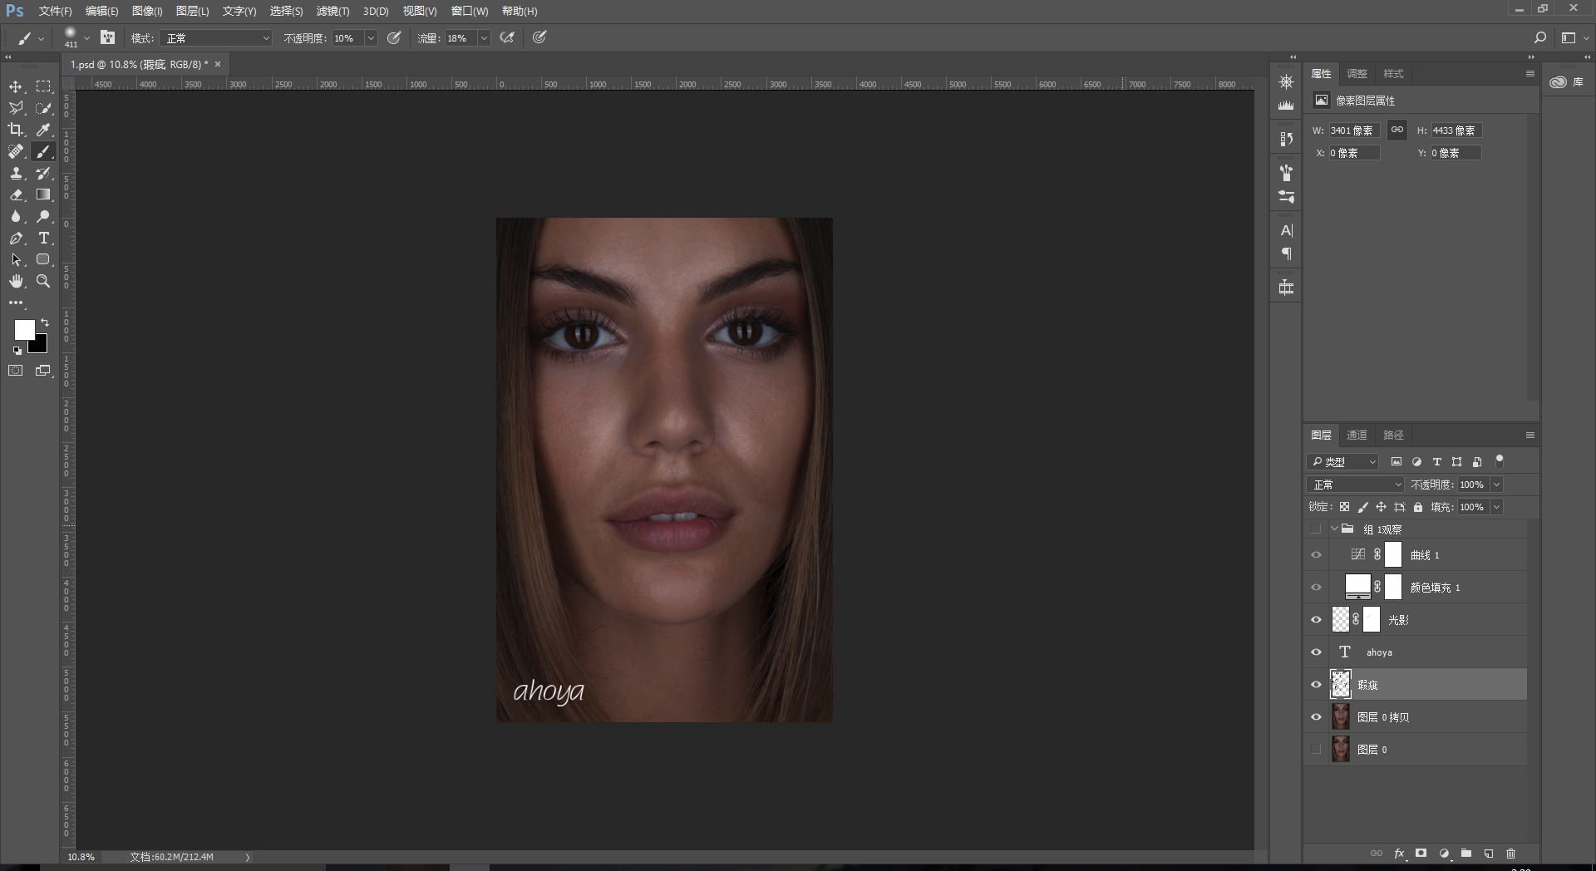1596x871 pixels.
Task: Select the Rounded Rectangle shape tool
Action: point(43,259)
